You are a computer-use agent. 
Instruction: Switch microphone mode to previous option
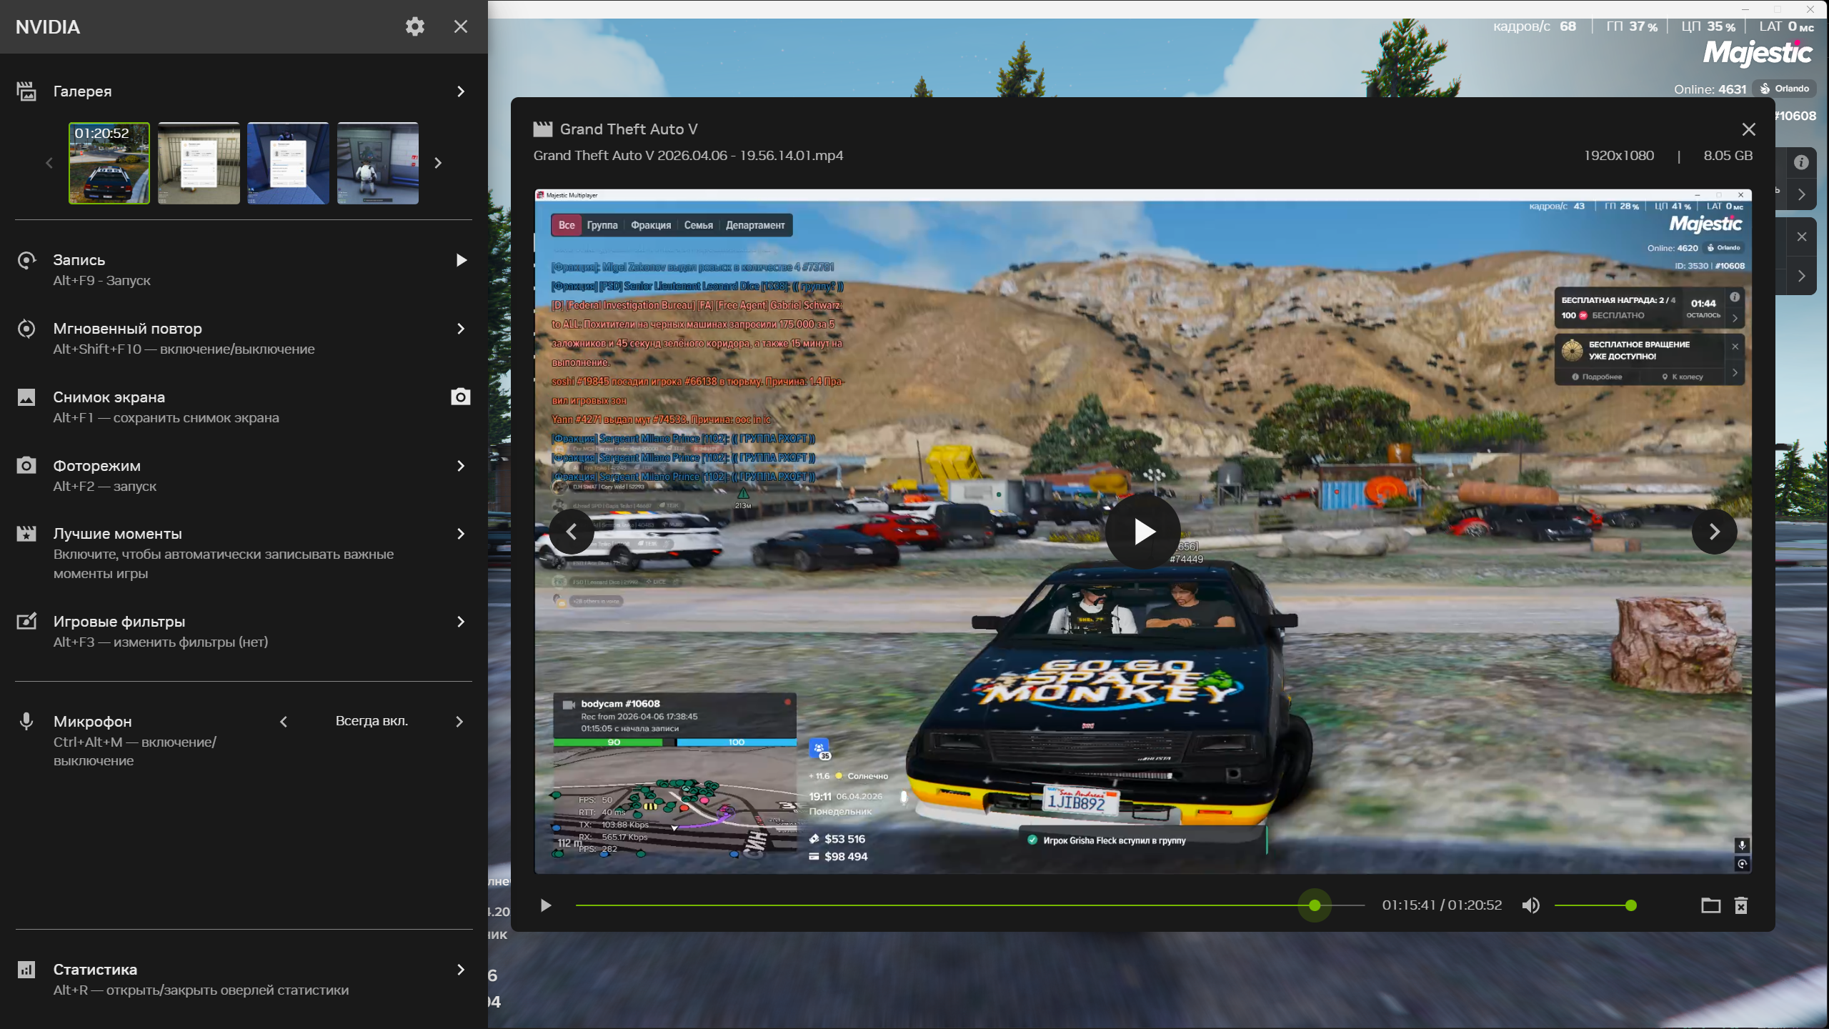(284, 722)
